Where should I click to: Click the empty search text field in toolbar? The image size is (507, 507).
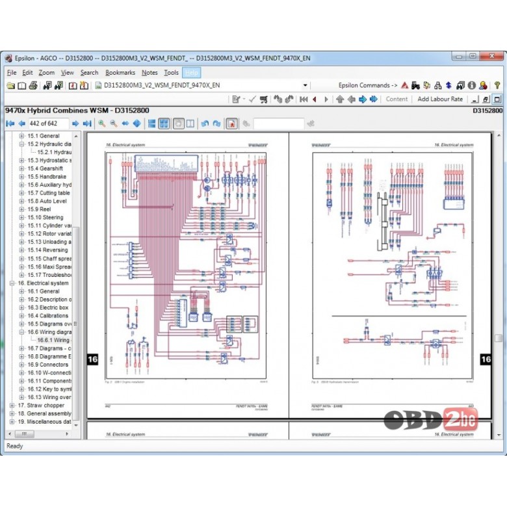coord(279,123)
